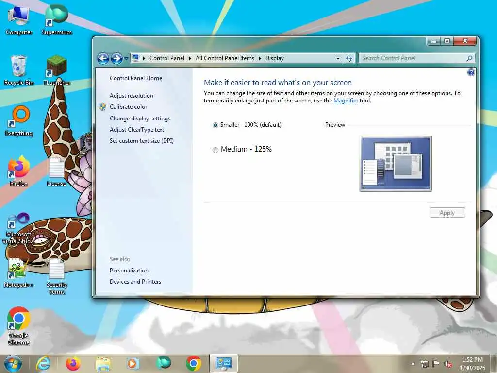Select the Google Chrome desktop shortcut

point(19,326)
